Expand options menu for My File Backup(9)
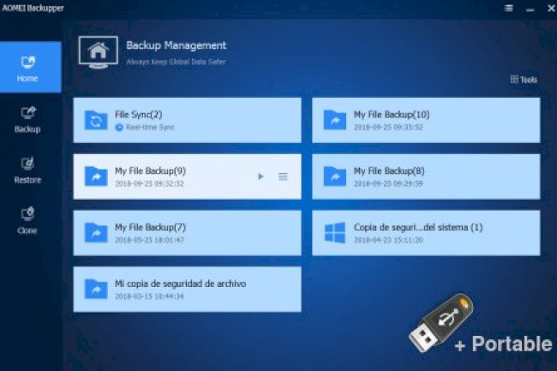Screen dimensions: 557x371 283,177
